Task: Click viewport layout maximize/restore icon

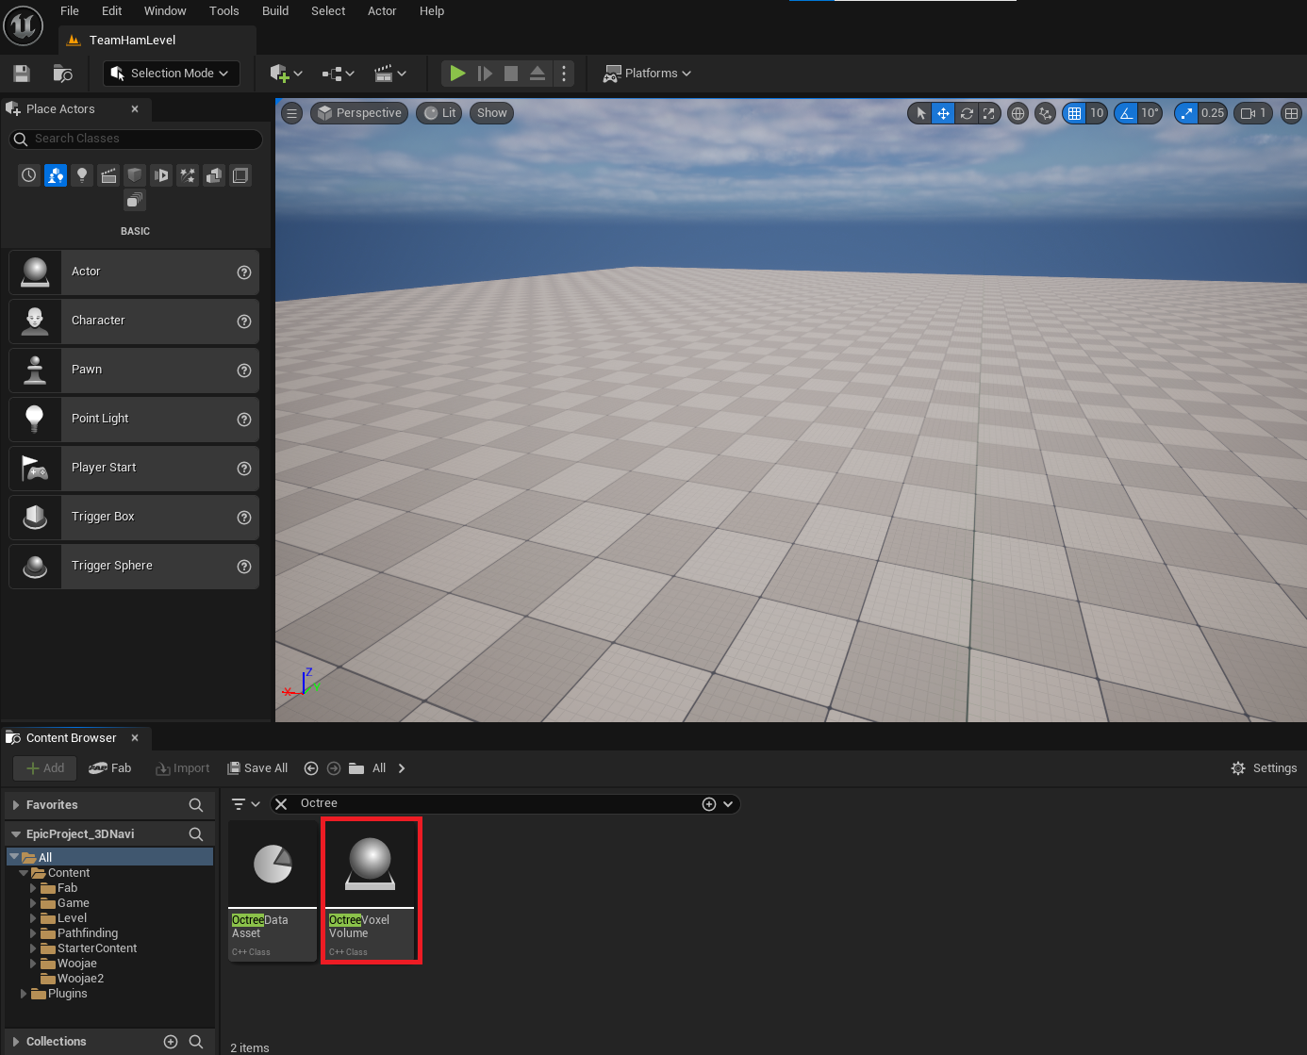Action: pyautogui.click(x=1292, y=113)
